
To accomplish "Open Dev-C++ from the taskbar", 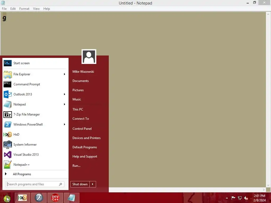I will pyautogui.click(x=55, y=198).
